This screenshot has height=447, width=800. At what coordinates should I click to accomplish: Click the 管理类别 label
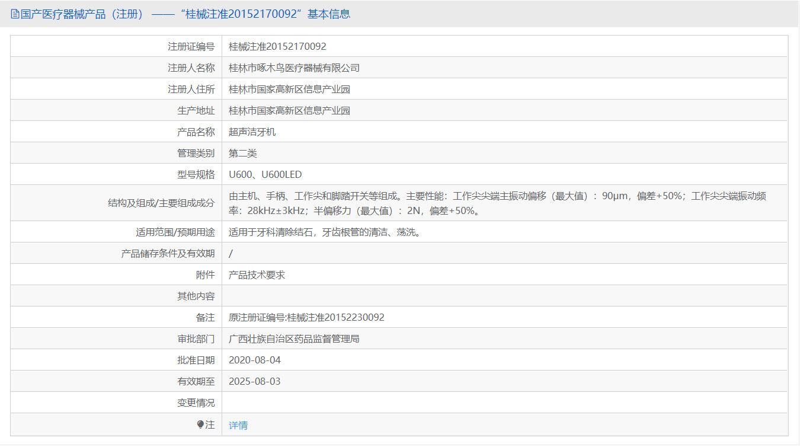[x=196, y=153]
